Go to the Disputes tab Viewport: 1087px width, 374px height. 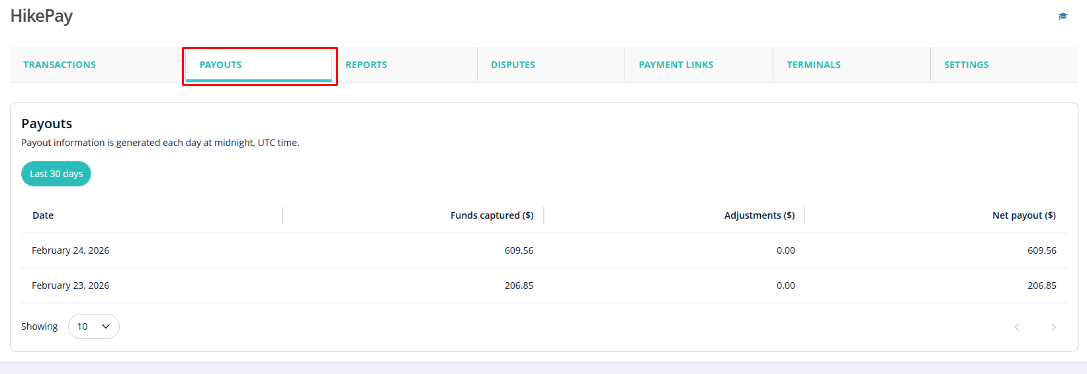click(513, 65)
